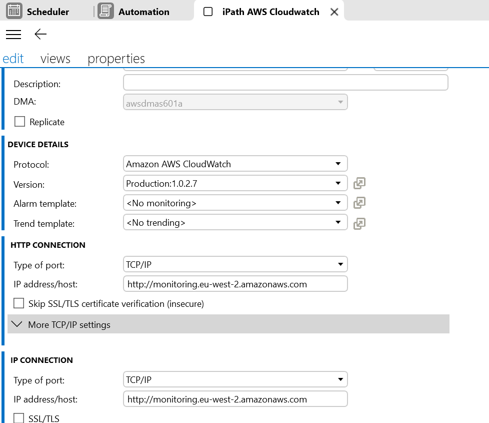The width and height of the screenshot is (489, 423).
Task: Enable SSL/TLS checkbox under IP Connection
Action: [x=19, y=418]
